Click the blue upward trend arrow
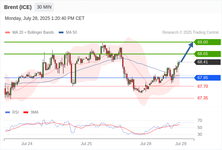The image size is (222, 150). (187, 52)
